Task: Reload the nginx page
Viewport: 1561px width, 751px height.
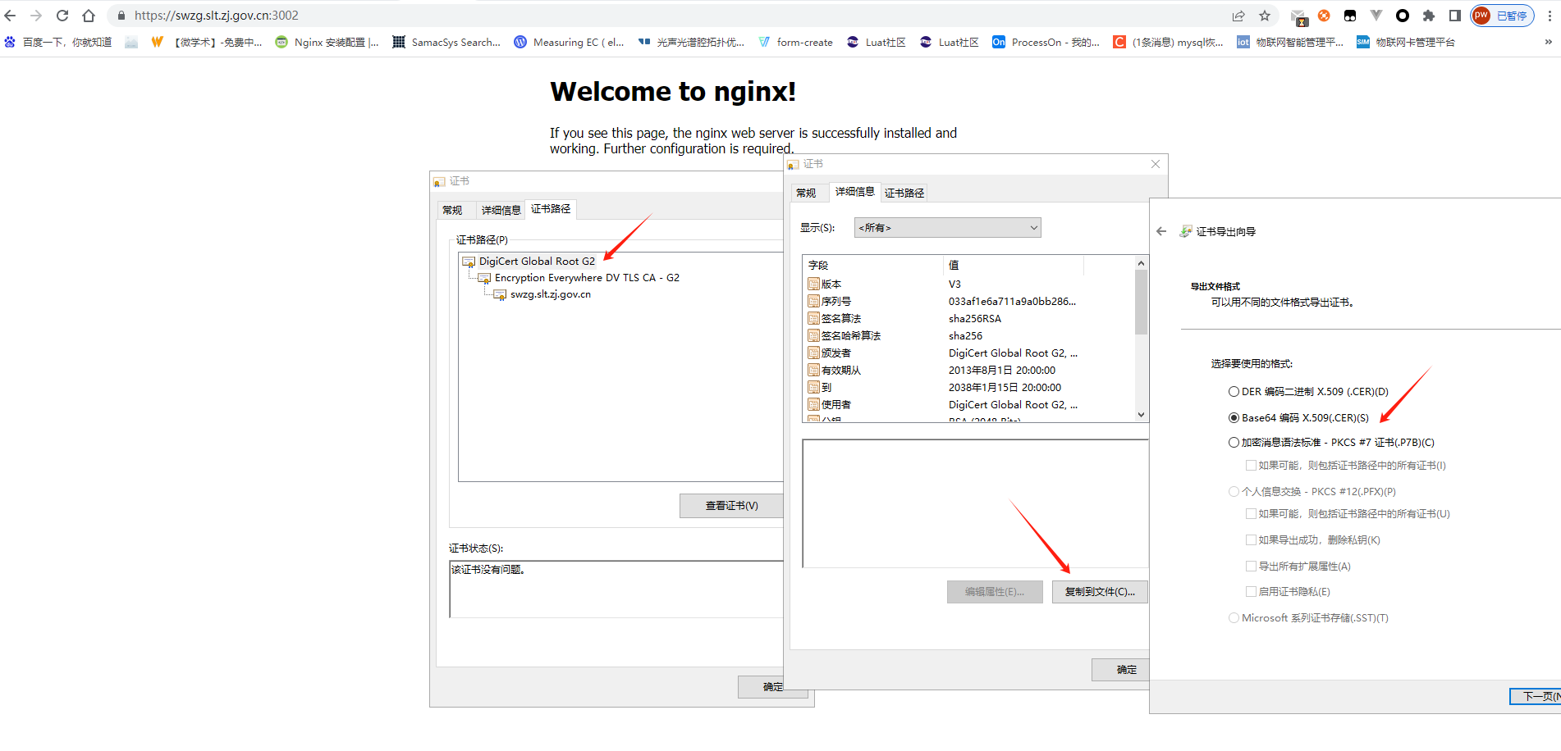Action: tap(62, 16)
